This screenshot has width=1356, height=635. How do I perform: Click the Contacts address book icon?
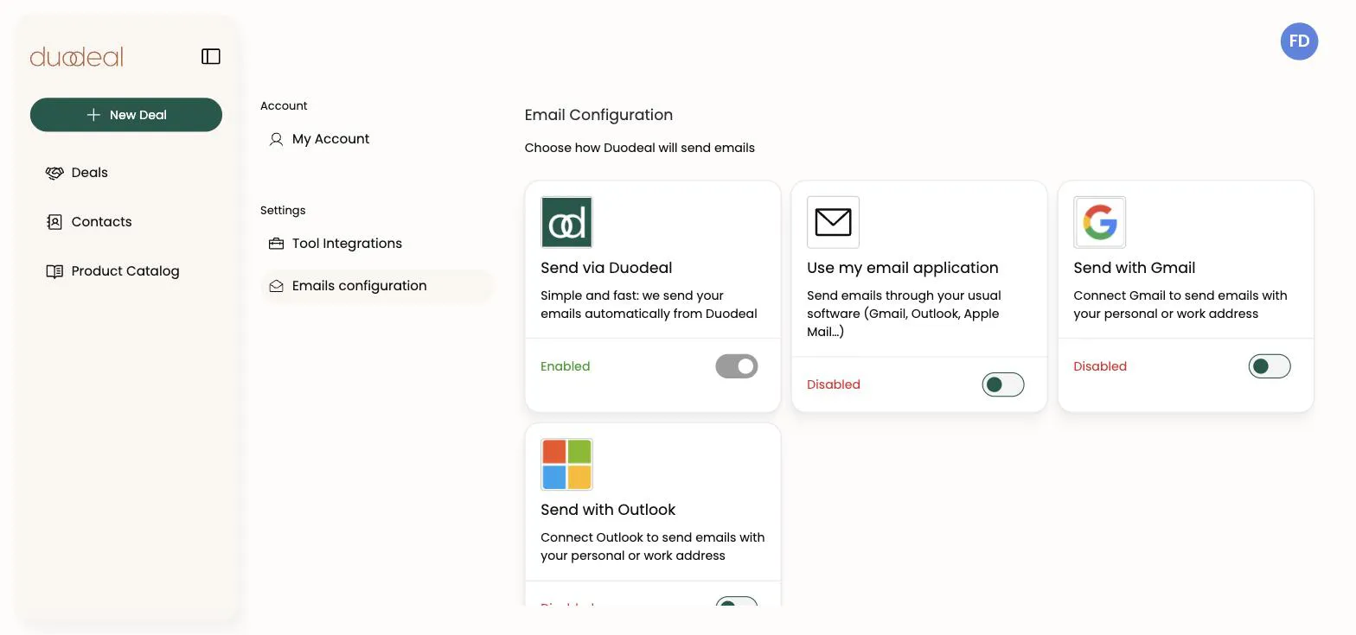[x=54, y=222]
